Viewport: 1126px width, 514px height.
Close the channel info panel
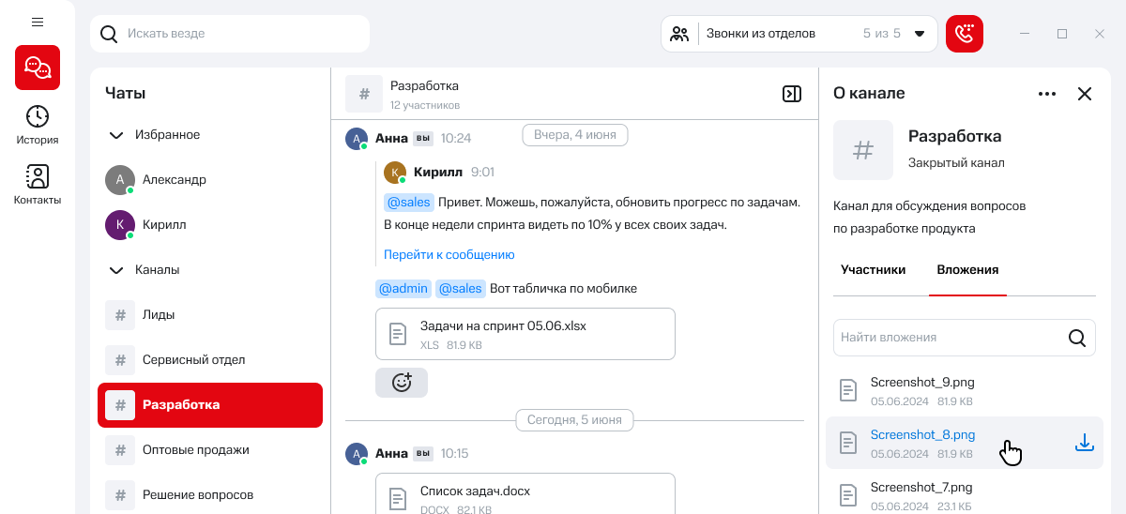(x=1085, y=94)
